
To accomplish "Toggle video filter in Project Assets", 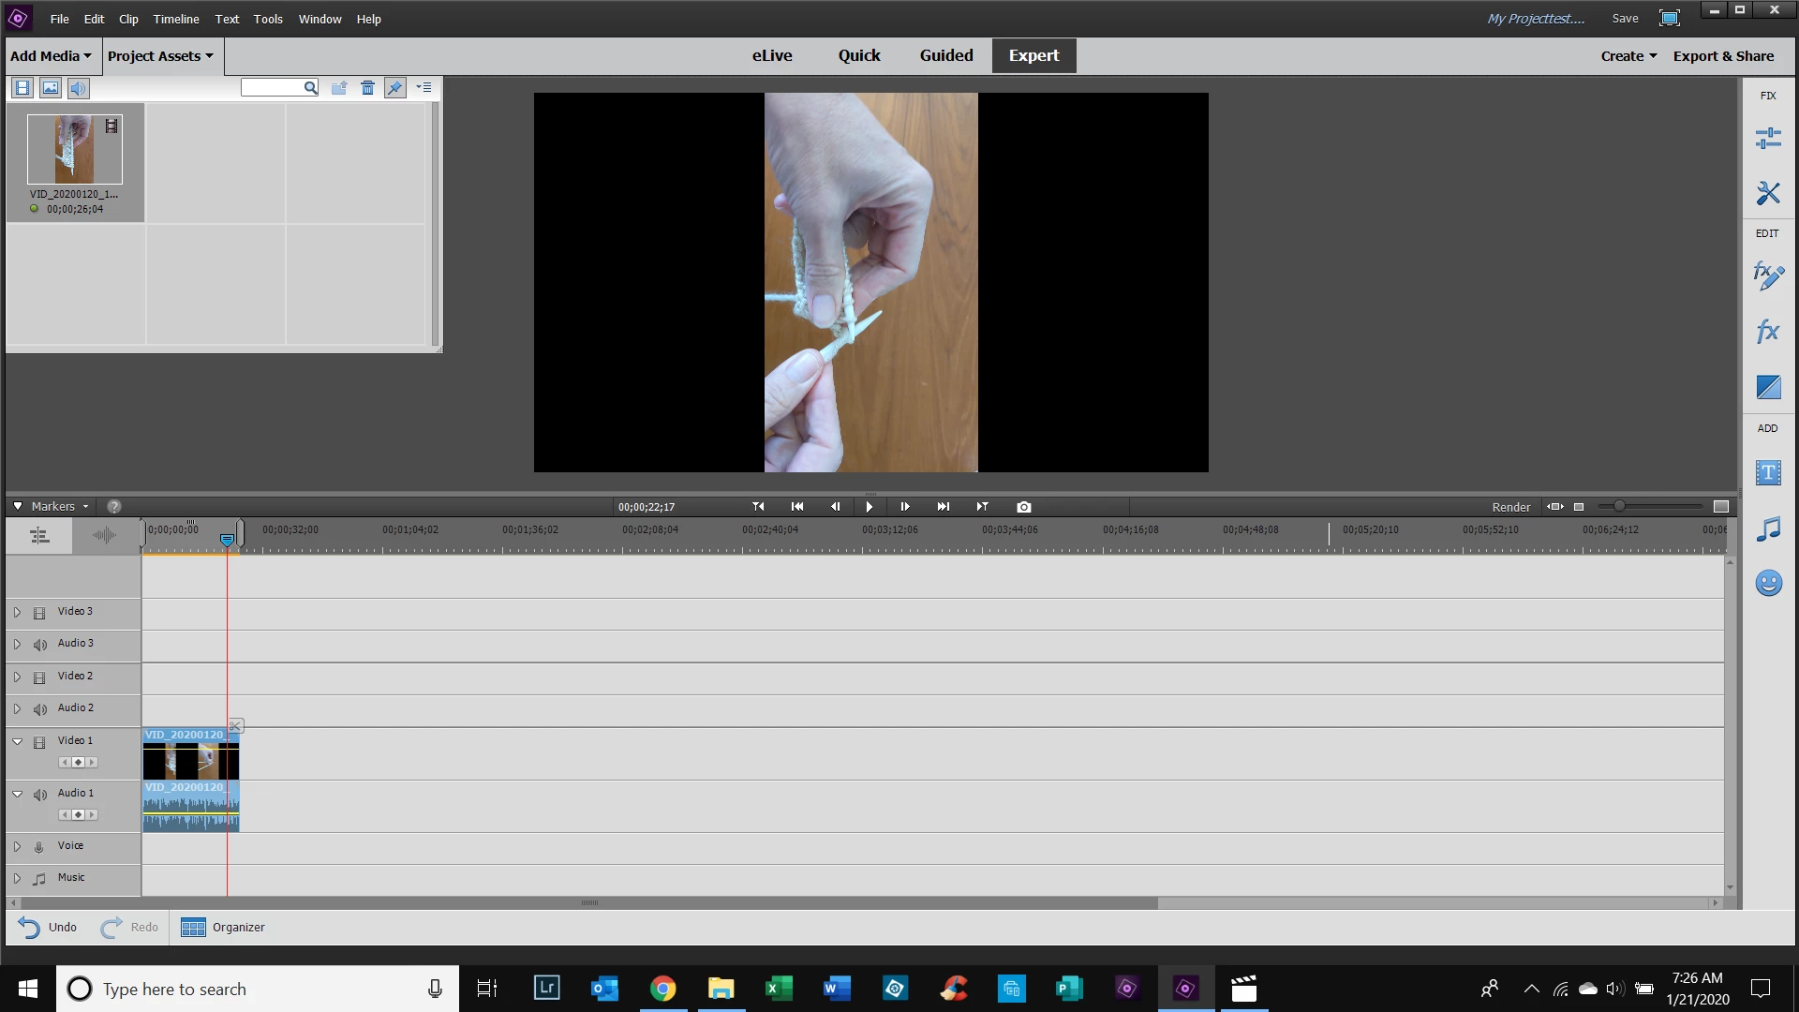I will 22,88.
